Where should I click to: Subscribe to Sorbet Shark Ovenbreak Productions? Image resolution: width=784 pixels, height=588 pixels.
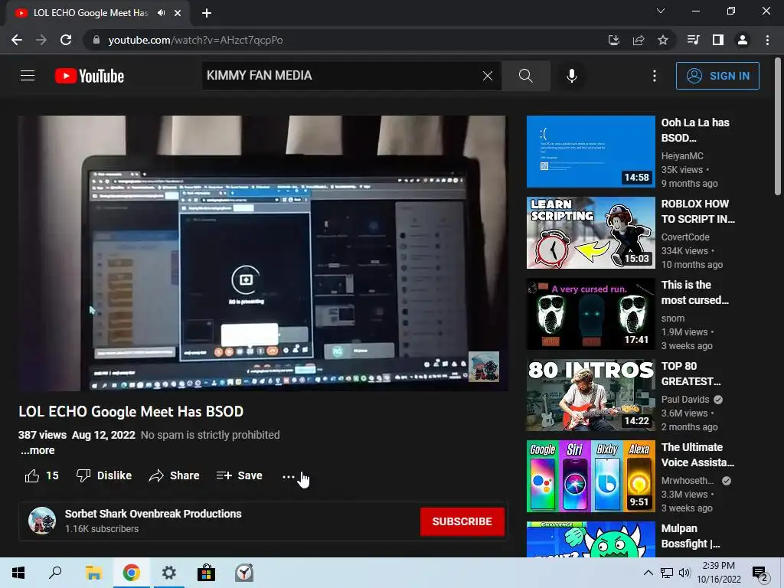tap(462, 521)
